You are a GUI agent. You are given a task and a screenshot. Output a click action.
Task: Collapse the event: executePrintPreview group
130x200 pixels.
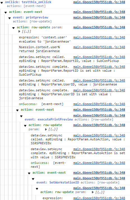pos(21,116)
